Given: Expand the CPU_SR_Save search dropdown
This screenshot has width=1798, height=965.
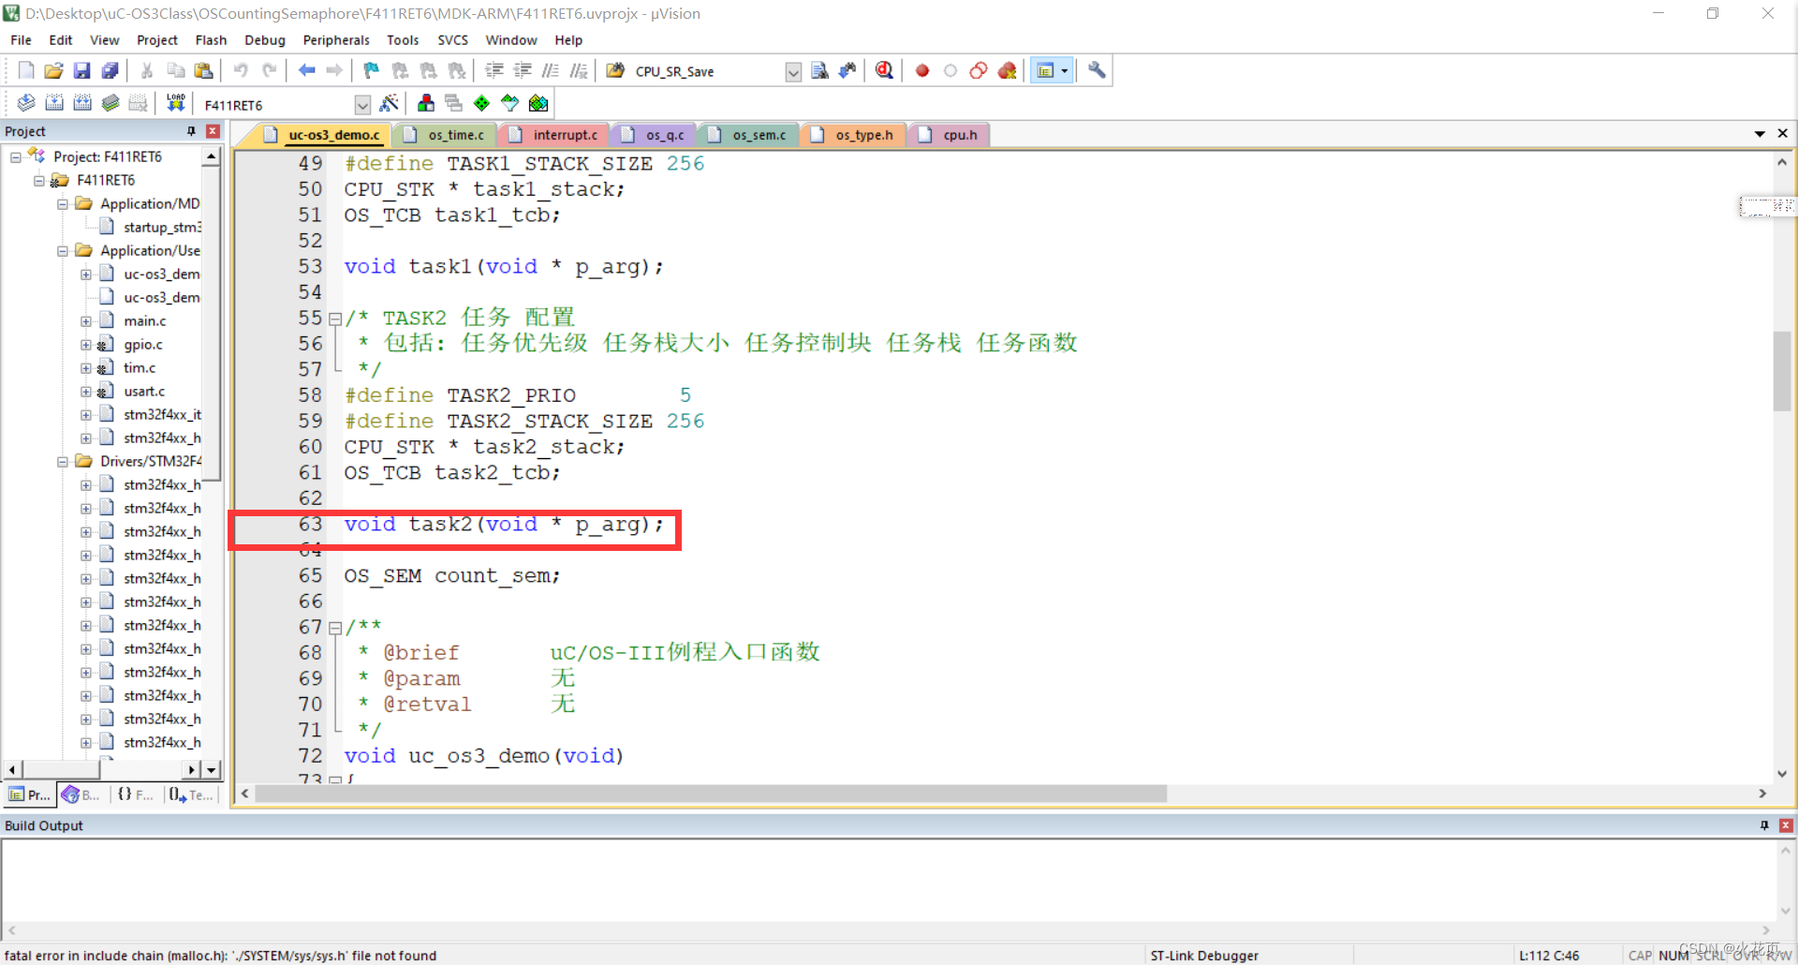Looking at the screenshot, I should [x=793, y=72].
